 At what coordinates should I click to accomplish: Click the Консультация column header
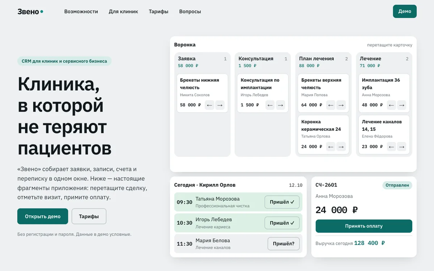coord(256,59)
